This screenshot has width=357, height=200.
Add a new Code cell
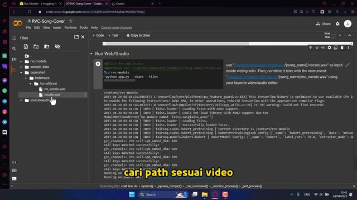(x=98, y=36)
